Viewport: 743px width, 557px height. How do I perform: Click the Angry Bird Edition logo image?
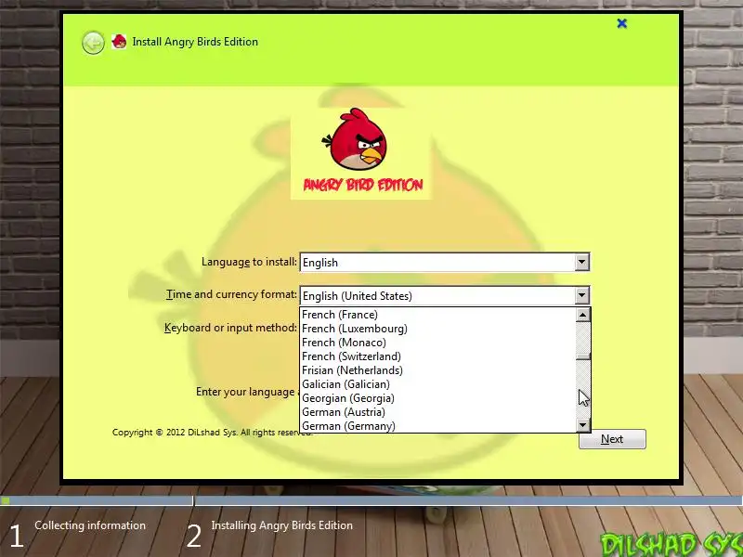pos(360,152)
